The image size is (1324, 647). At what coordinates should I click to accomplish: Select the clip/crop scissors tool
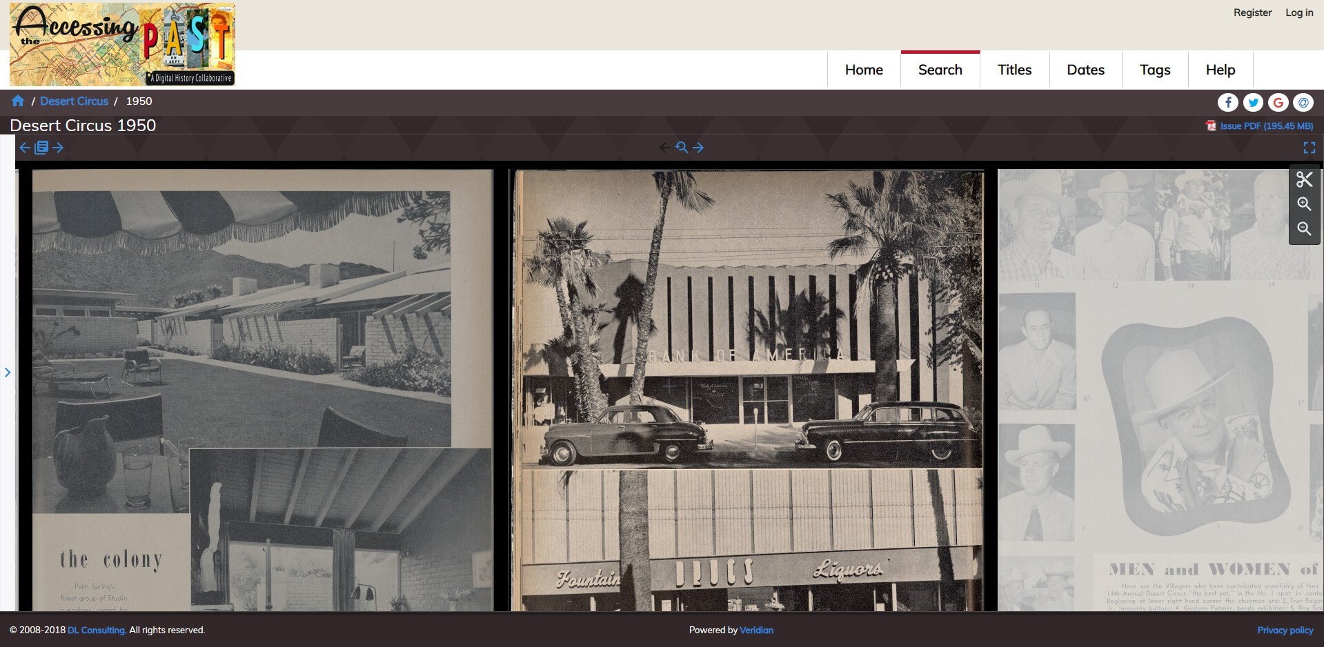point(1305,180)
